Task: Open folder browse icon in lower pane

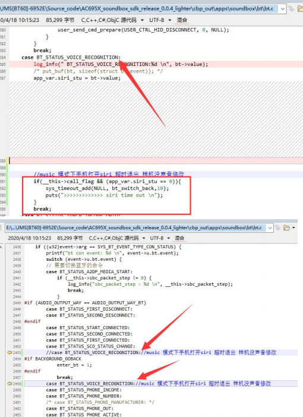Action: coord(286,228)
